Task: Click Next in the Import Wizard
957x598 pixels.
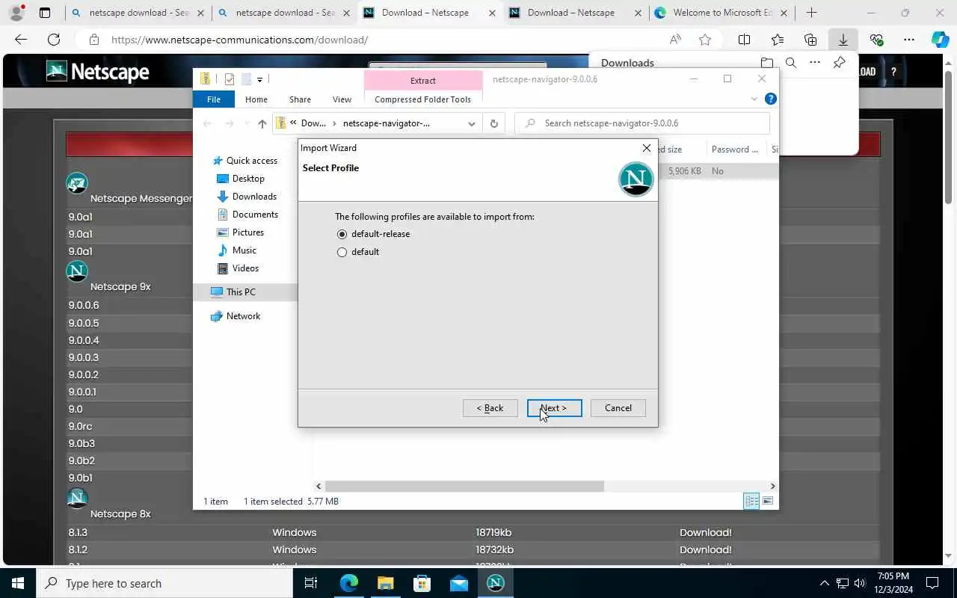Action: coord(554,408)
